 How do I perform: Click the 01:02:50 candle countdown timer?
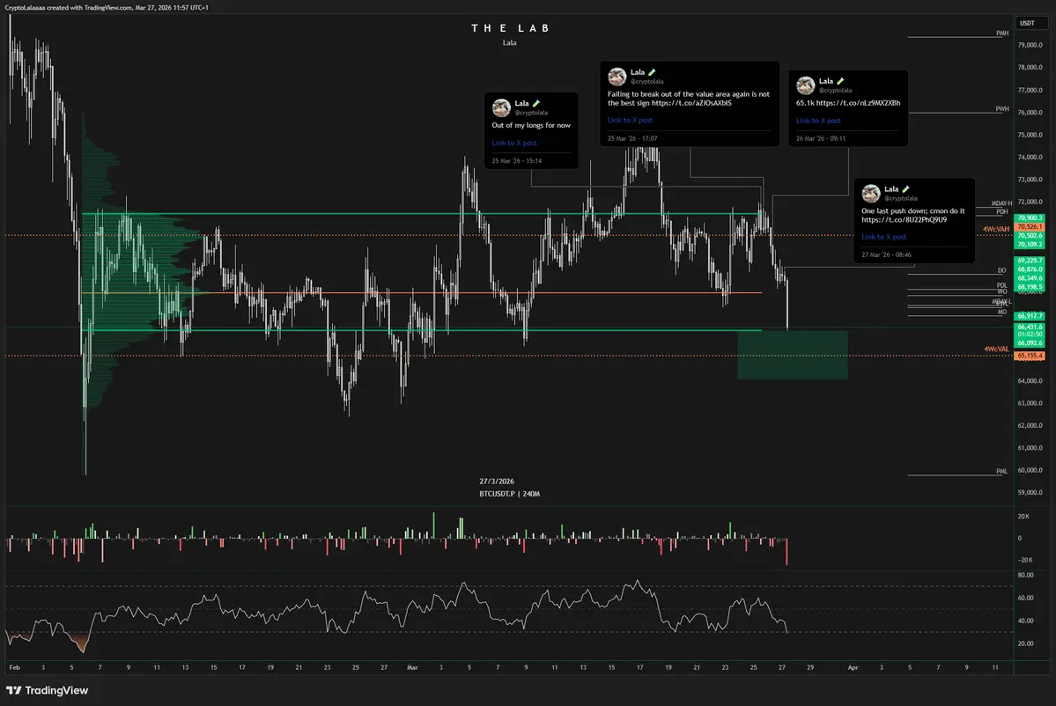point(1030,335)
